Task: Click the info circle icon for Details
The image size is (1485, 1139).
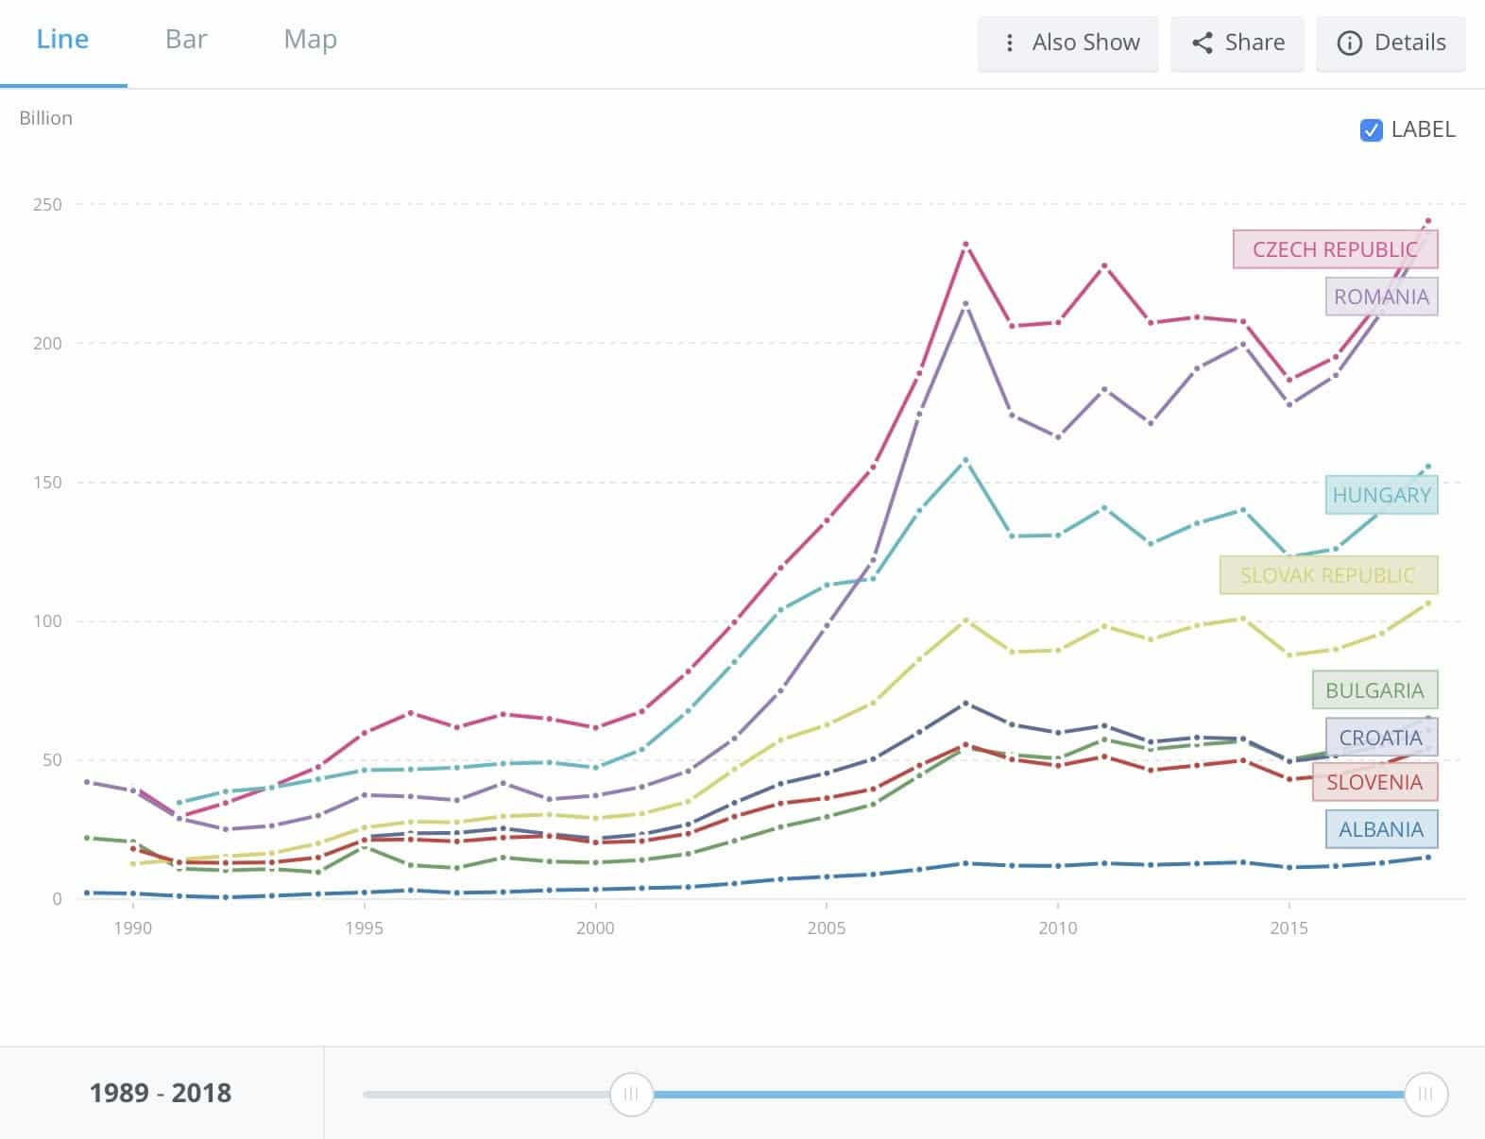Action: 1350,43
